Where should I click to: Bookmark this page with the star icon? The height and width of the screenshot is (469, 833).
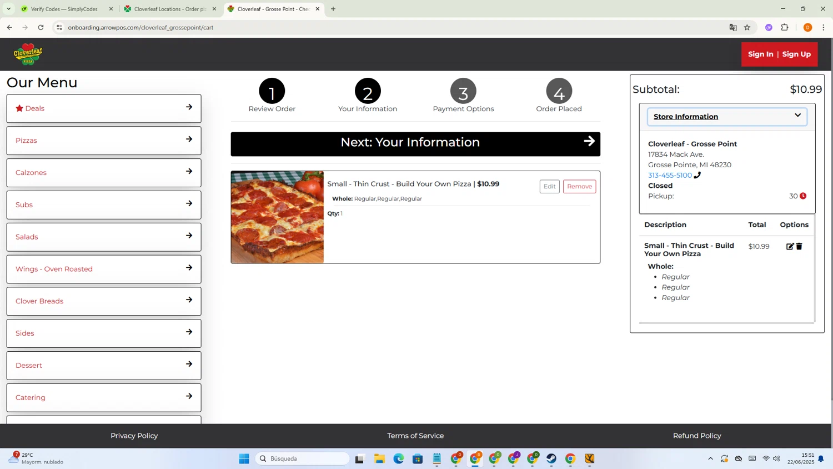[747, 27]
